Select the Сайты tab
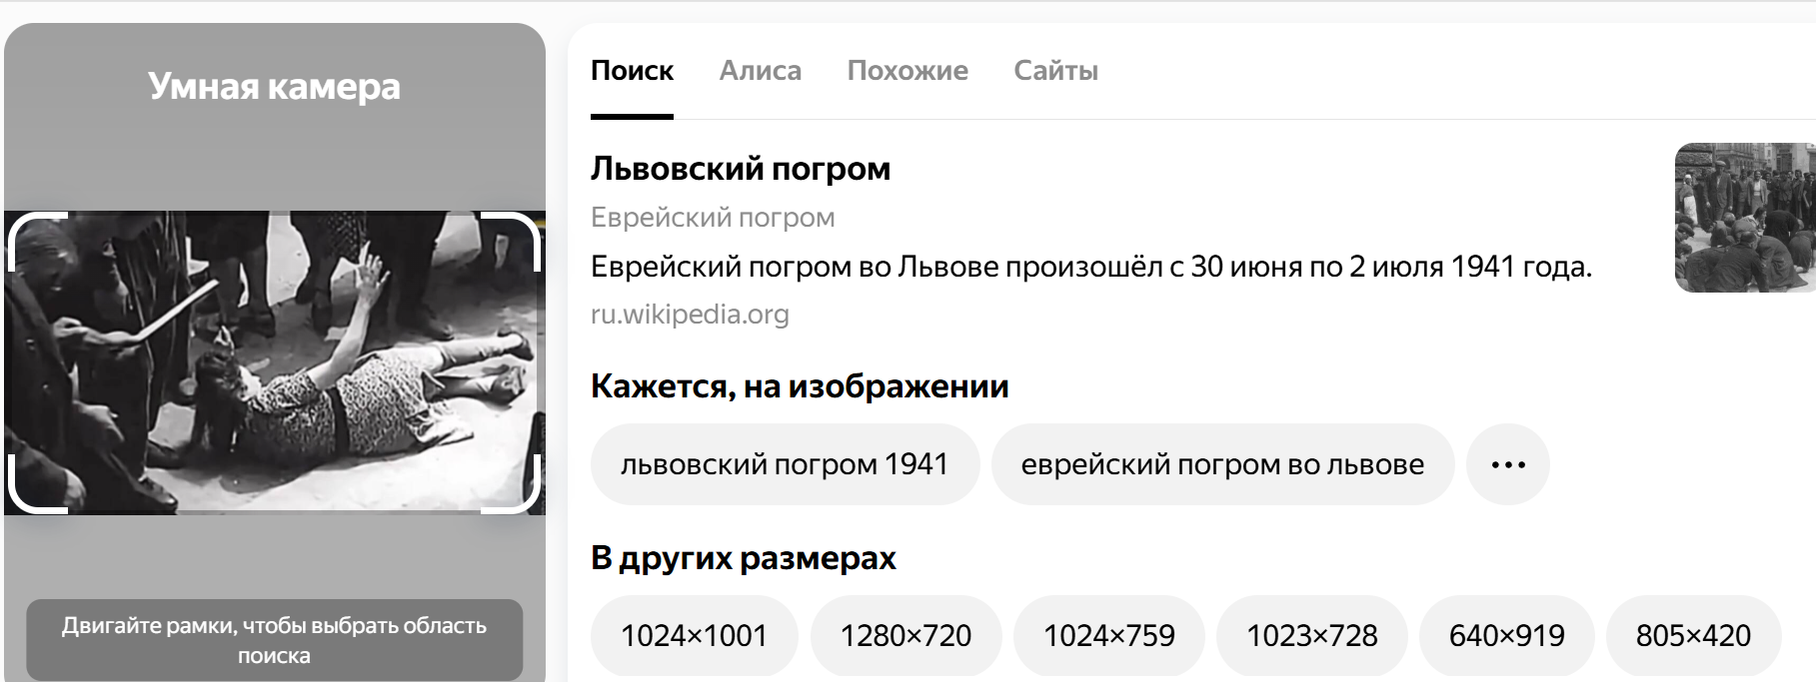1816x682 pixels. [1055, 71]
